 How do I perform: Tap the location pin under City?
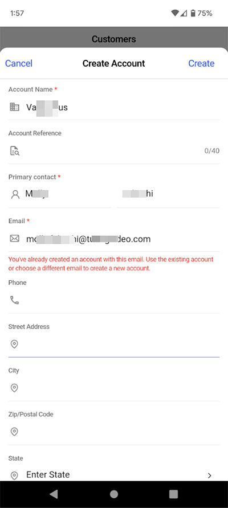[14, 388]
